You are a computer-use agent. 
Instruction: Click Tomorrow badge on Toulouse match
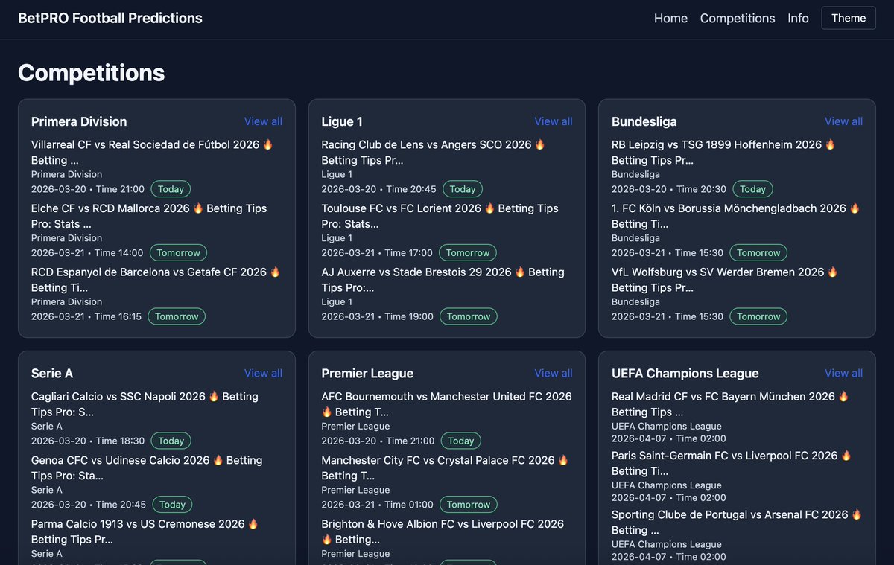click(468, 252)
